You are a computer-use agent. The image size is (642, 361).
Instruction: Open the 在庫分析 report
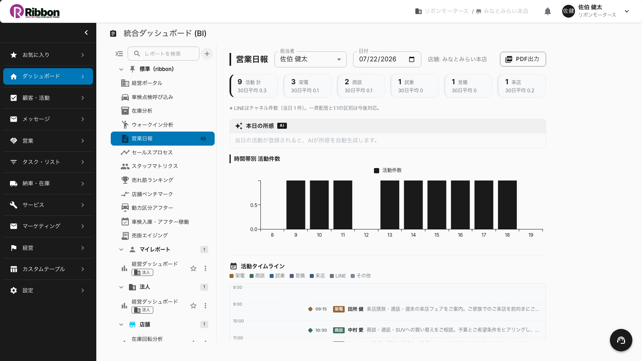click(163, 111)
